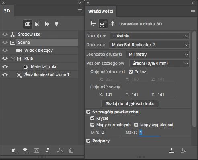Viewport: 198px width, 160px height.
Task: Close the Właściwości panel
Action: point(88,3)
